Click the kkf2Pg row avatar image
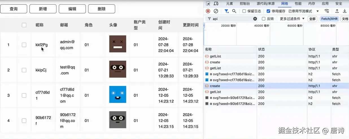The height and width of the screenshot is (139, 349). 118,44
